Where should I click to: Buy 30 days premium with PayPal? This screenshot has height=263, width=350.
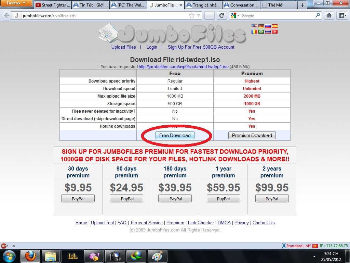[78, 199]
